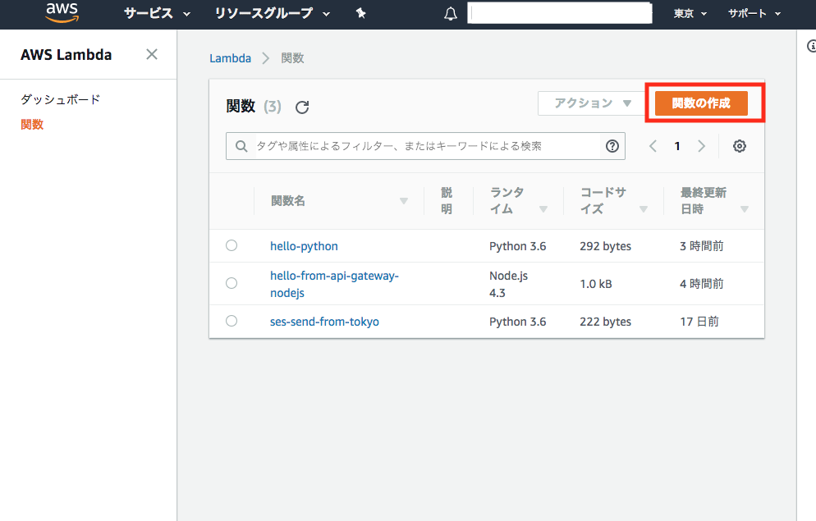This screenshot has width=816, height=521.
Task: Click the Node.js 4.3 runtime cell
Action: pos(508,284)
